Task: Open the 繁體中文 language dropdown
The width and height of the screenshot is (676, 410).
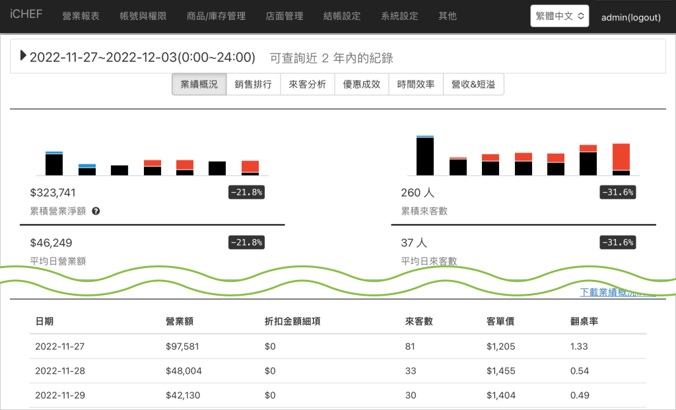Action: click(559, 17)
